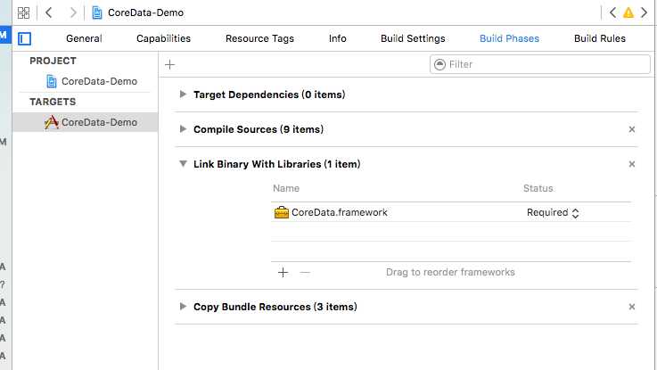Expand Target Dependencies section
This screenshot has height=370, width=657.
pyautogui.click(x=183, y=95)
